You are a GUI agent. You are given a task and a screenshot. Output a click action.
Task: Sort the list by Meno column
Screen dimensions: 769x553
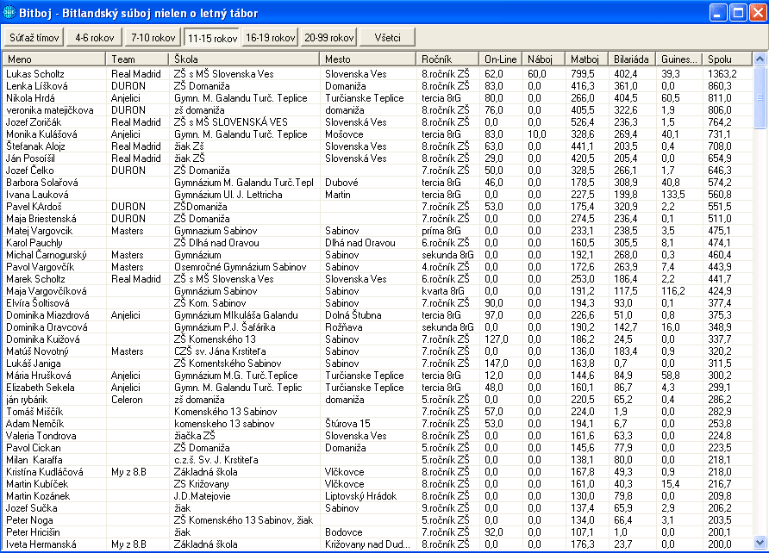point(54,59)
